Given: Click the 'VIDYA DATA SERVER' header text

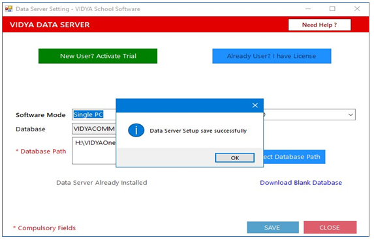Looking at the screenshot, I should 50,25.
